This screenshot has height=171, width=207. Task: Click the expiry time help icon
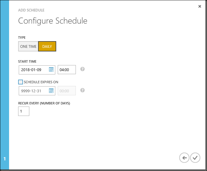point(82,90)
